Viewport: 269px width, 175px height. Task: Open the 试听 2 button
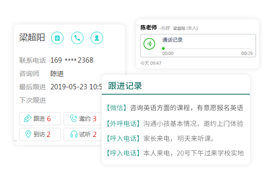[83, 135]
